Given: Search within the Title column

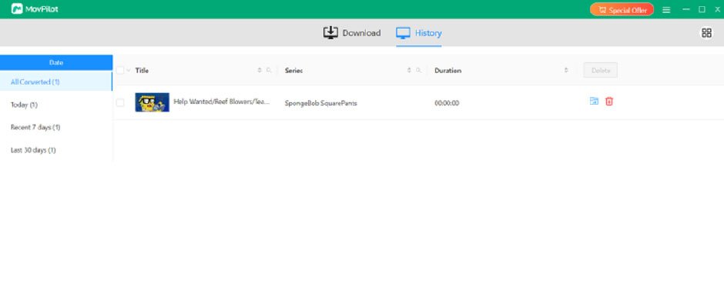Looking at the screenshot, I should tap(269, 70).
